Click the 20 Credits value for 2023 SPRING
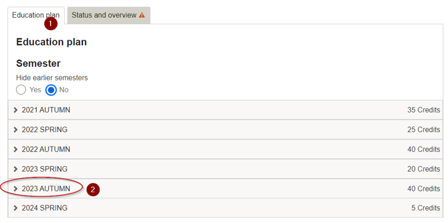Screen dimensions: 448x223 click(x=424, y=169)
